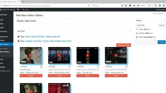This screenshot has height=93, width=166.
Task: Click the Enter title here field
Action: pos(74,21)
